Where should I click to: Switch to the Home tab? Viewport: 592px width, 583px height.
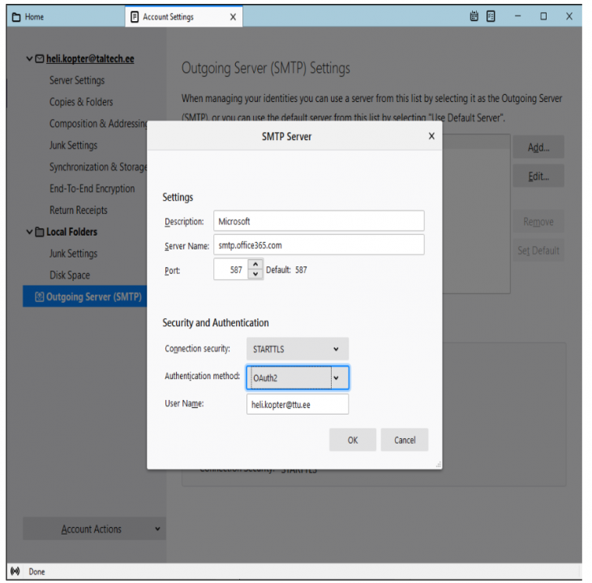(x=66, y=17)
